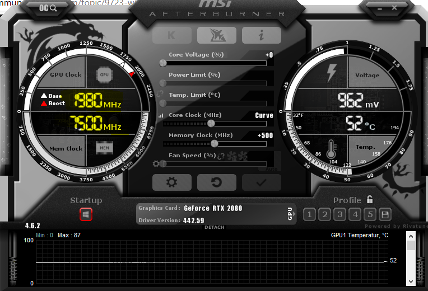Screen dimensions: 428x291
Task: Select fan 2 icon
Action: (243, 156)
